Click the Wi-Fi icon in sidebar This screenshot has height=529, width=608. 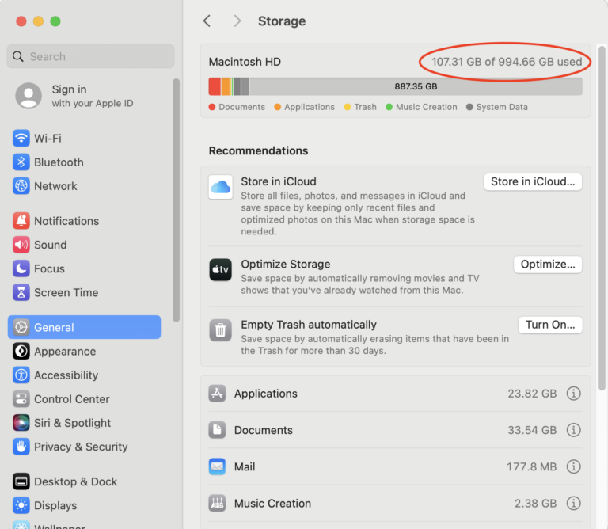pyautogui.click(x=21, y=139)
